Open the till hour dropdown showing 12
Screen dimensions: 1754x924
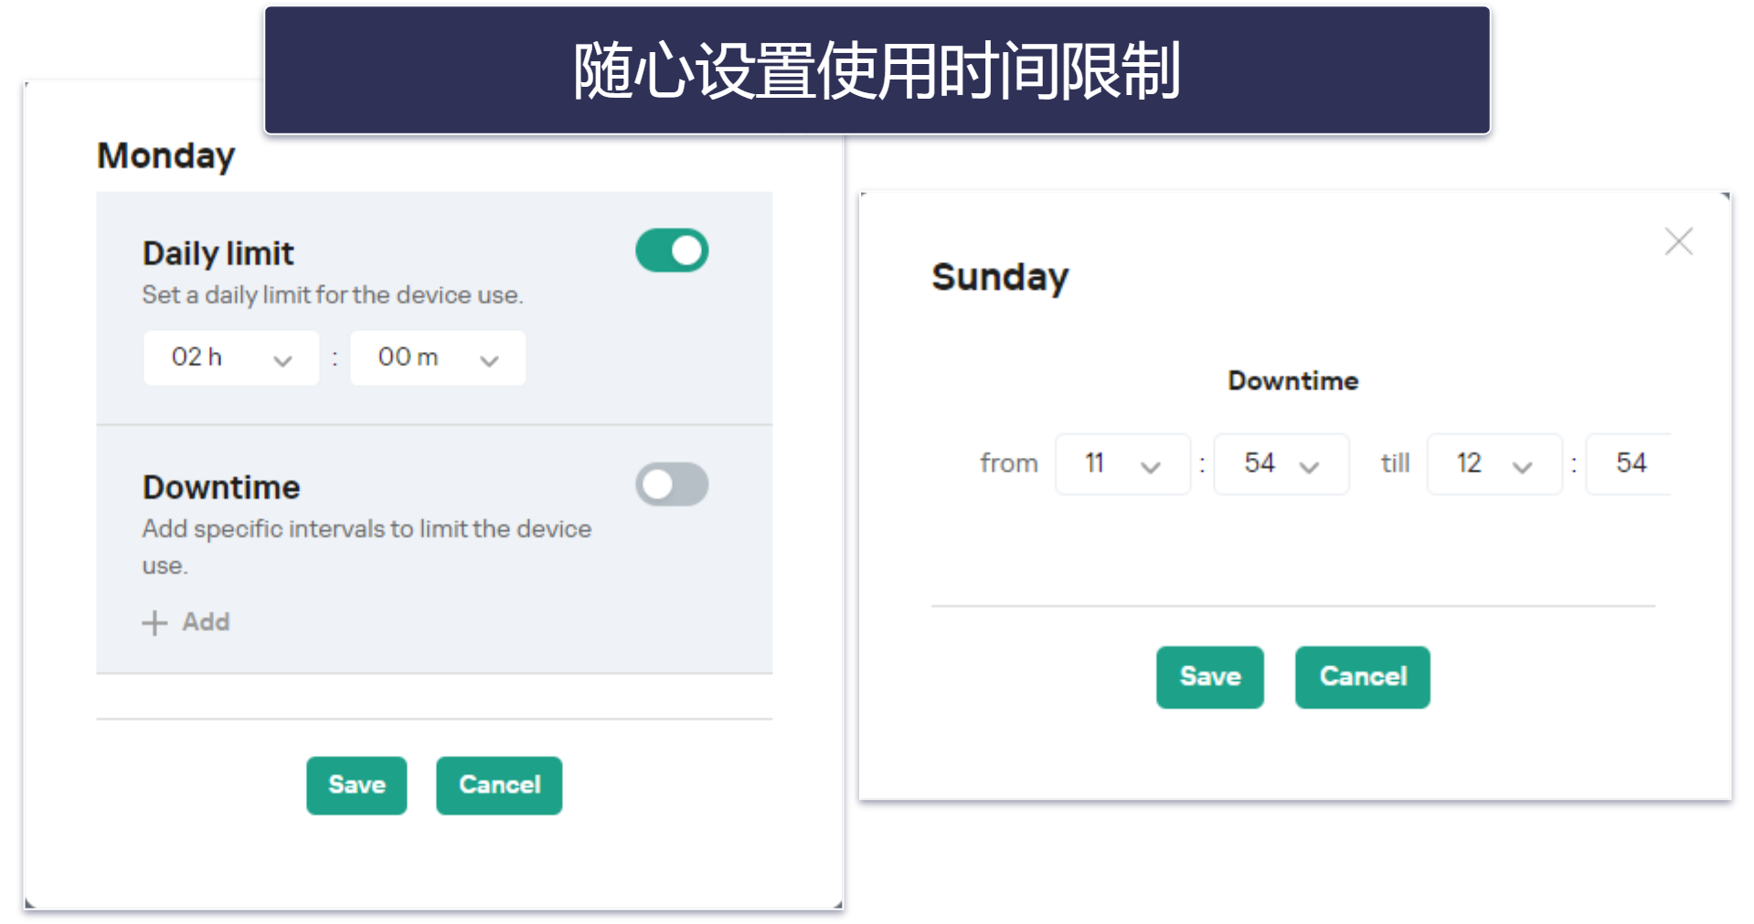[1494, 463]
